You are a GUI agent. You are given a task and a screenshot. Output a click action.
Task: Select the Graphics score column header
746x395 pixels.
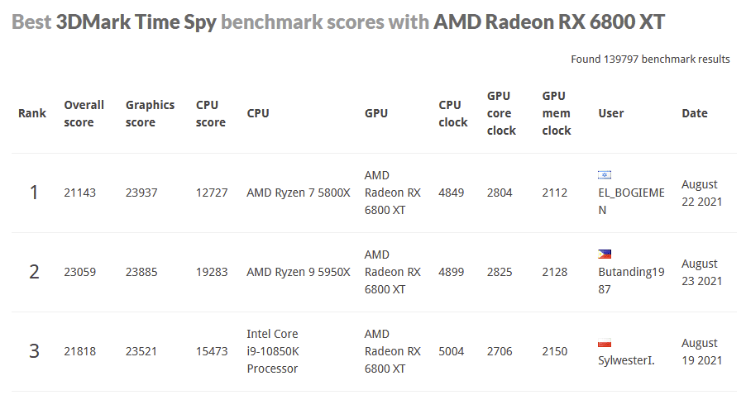pyautogui.click(x=150, y=113)
